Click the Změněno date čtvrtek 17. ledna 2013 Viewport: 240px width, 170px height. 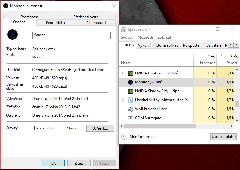[56, 107]
